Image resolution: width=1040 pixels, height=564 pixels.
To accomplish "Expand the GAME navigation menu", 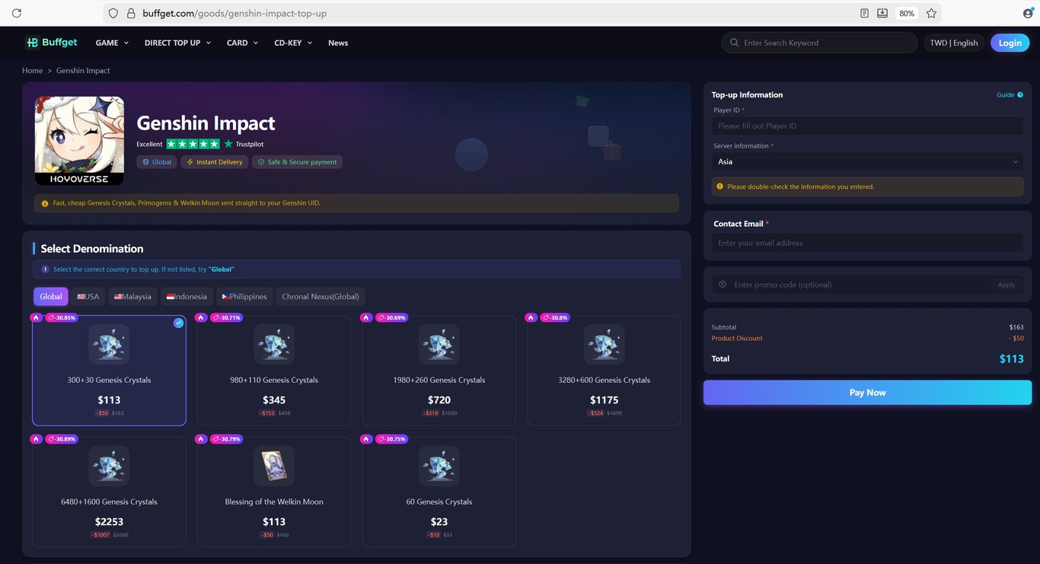I will point(112,43).
